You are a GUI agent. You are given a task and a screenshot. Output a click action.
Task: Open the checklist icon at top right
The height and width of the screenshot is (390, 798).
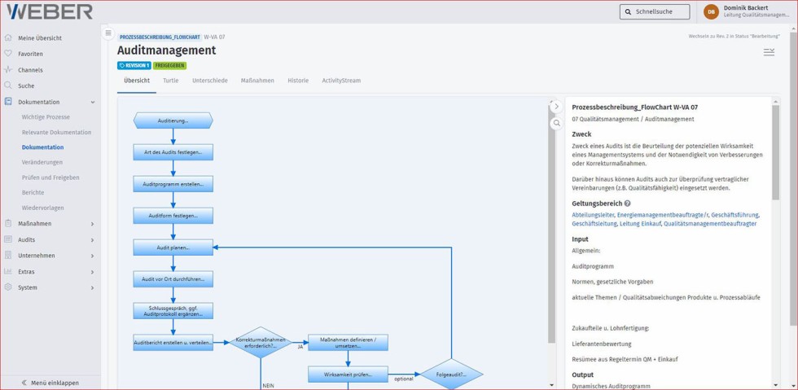pos(768,52)
